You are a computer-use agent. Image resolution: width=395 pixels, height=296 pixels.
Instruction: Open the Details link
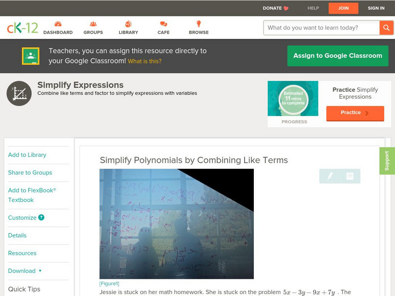[17, 235]
